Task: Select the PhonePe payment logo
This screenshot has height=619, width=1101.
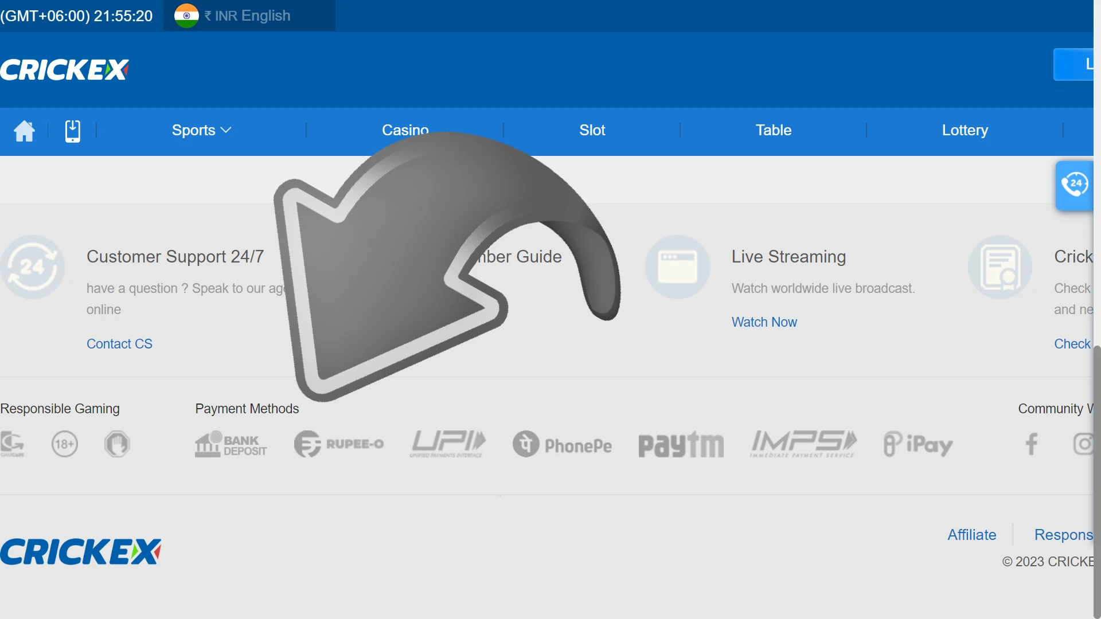Action: (562, 444)
